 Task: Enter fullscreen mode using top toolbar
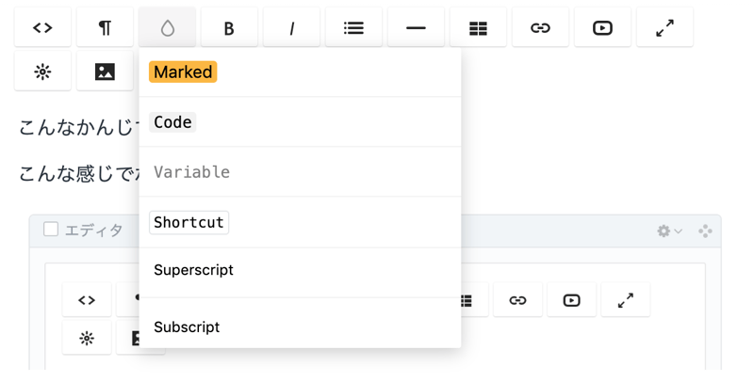664,28
